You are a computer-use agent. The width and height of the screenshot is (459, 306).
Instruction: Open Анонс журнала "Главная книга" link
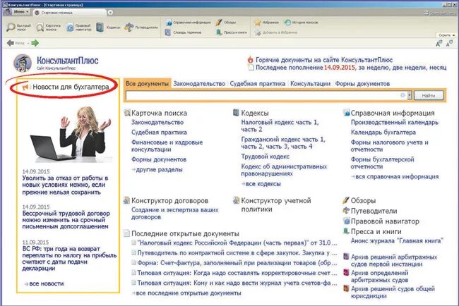point(397,240)
